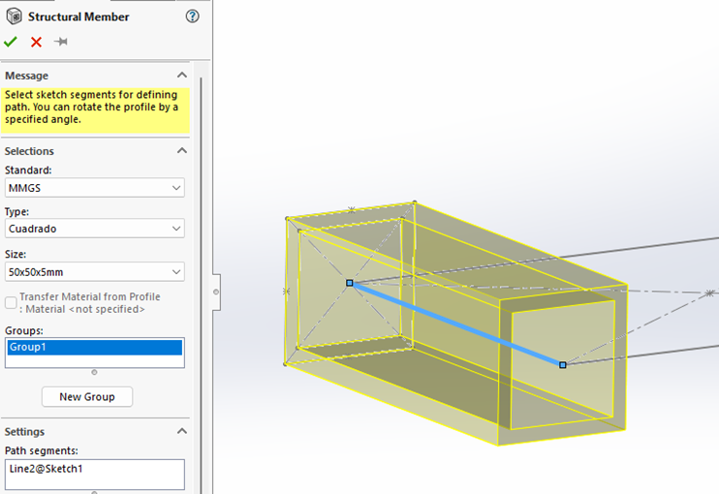Image resolution: width=719 pixels, height=494 pixels.
Task: Enable Transfer Material from Profile checkbox
Action: [x=11, y=302]
